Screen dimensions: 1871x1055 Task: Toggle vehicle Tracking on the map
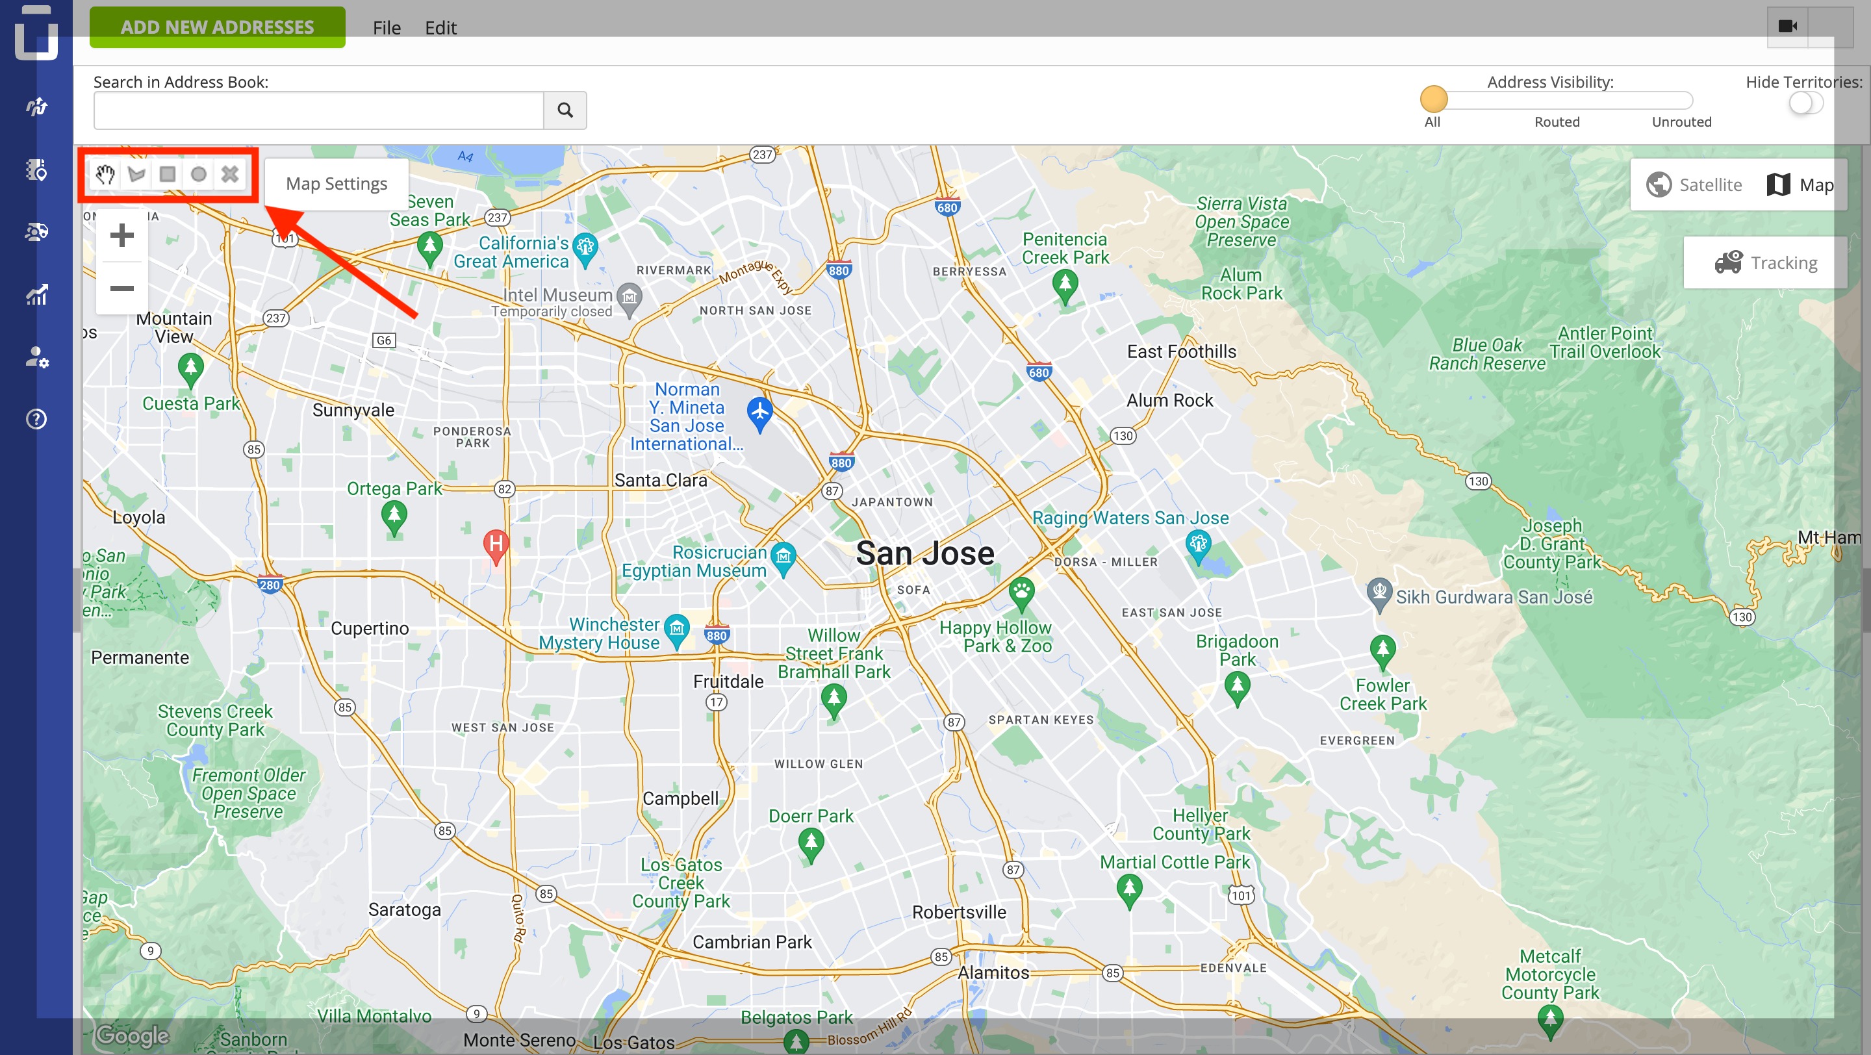tap(1766, 263)
